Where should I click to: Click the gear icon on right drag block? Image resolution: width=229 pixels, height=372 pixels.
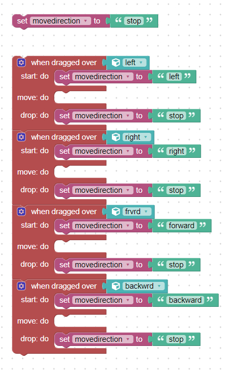[21, 137]
